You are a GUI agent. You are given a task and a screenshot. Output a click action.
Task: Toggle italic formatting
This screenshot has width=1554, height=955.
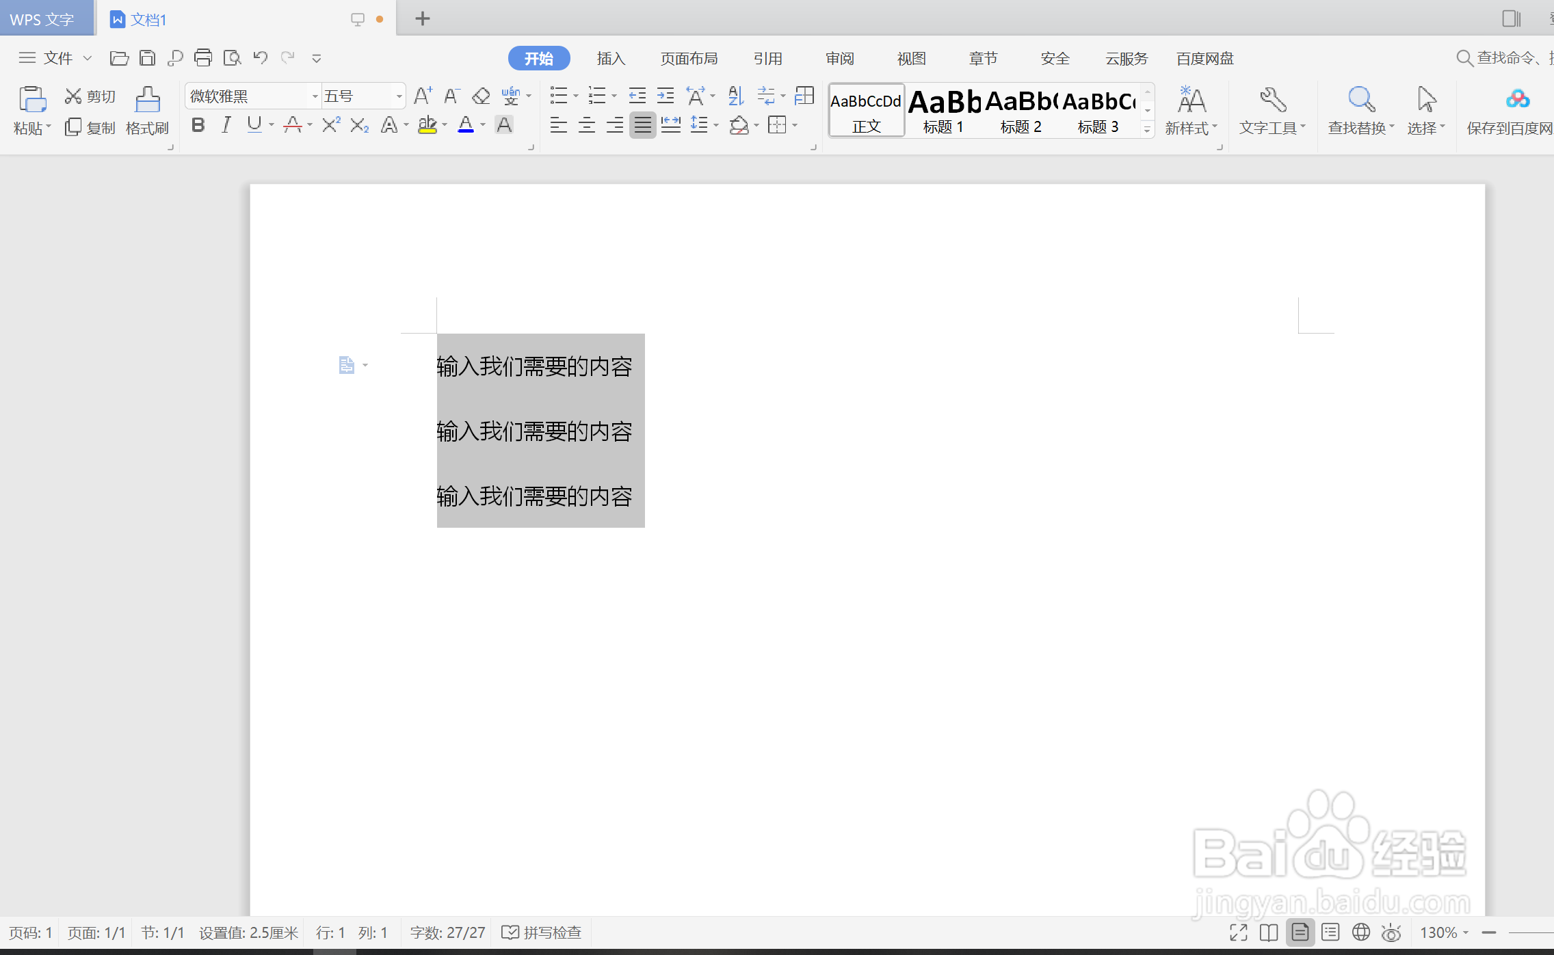[x=226, y=125]
